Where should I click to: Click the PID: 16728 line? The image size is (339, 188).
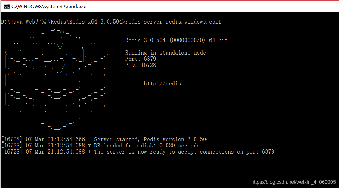140,65
